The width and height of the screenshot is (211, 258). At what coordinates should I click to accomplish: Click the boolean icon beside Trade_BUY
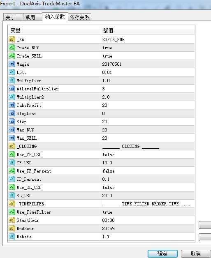click(12, 48)
